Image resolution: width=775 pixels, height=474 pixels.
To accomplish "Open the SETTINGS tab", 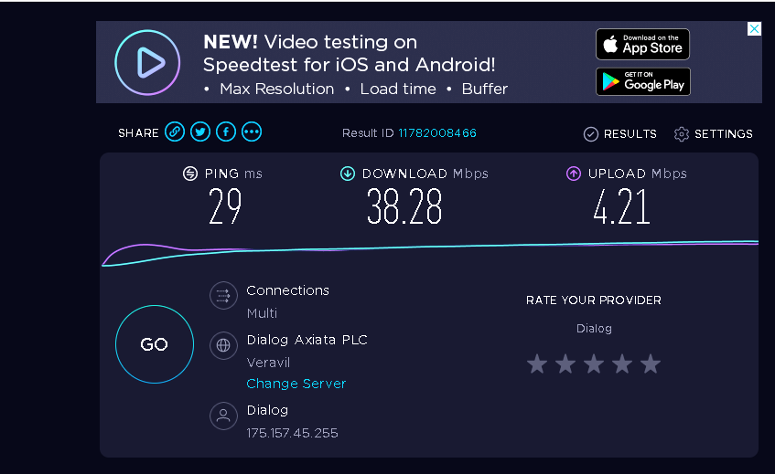I will (x=713, y=133).
